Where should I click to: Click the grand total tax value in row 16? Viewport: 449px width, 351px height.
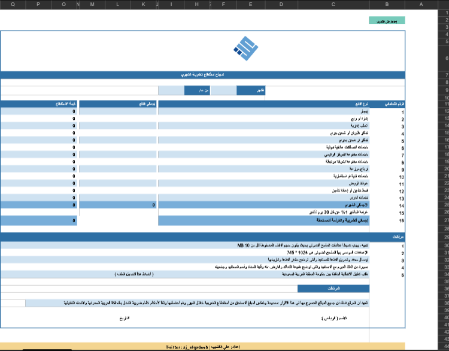(40, 220)
